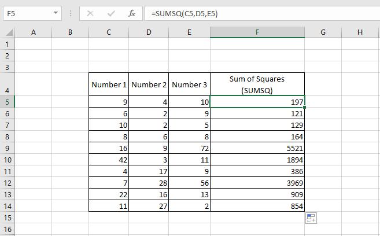Select column F header
Viewport: 380px width, 236px height.
[257, 32]
